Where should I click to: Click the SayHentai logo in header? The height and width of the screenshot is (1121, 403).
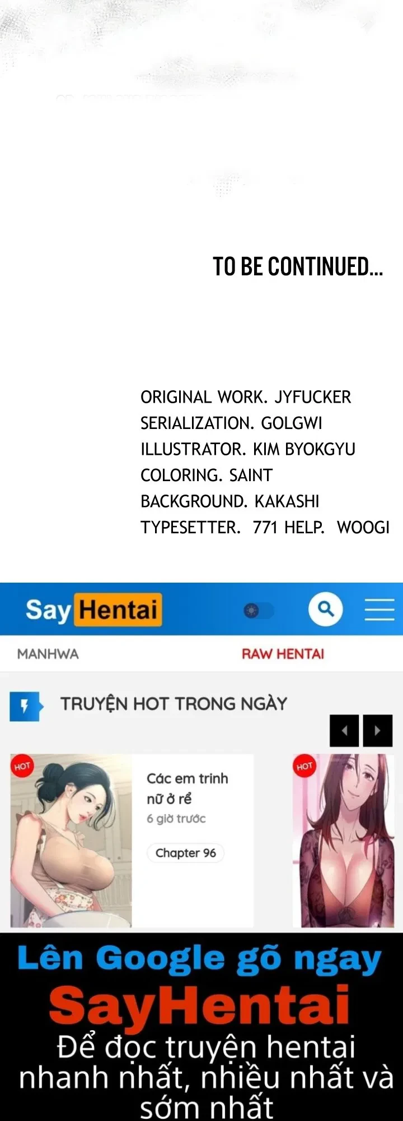pos(93,610)
